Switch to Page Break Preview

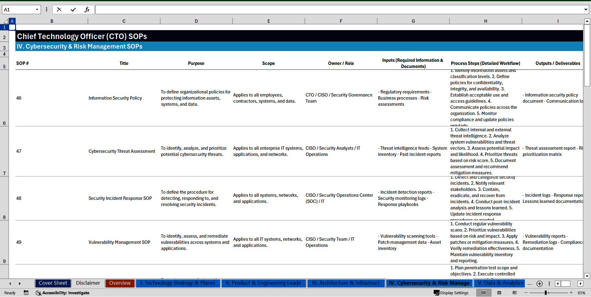(x=515, y=293)
